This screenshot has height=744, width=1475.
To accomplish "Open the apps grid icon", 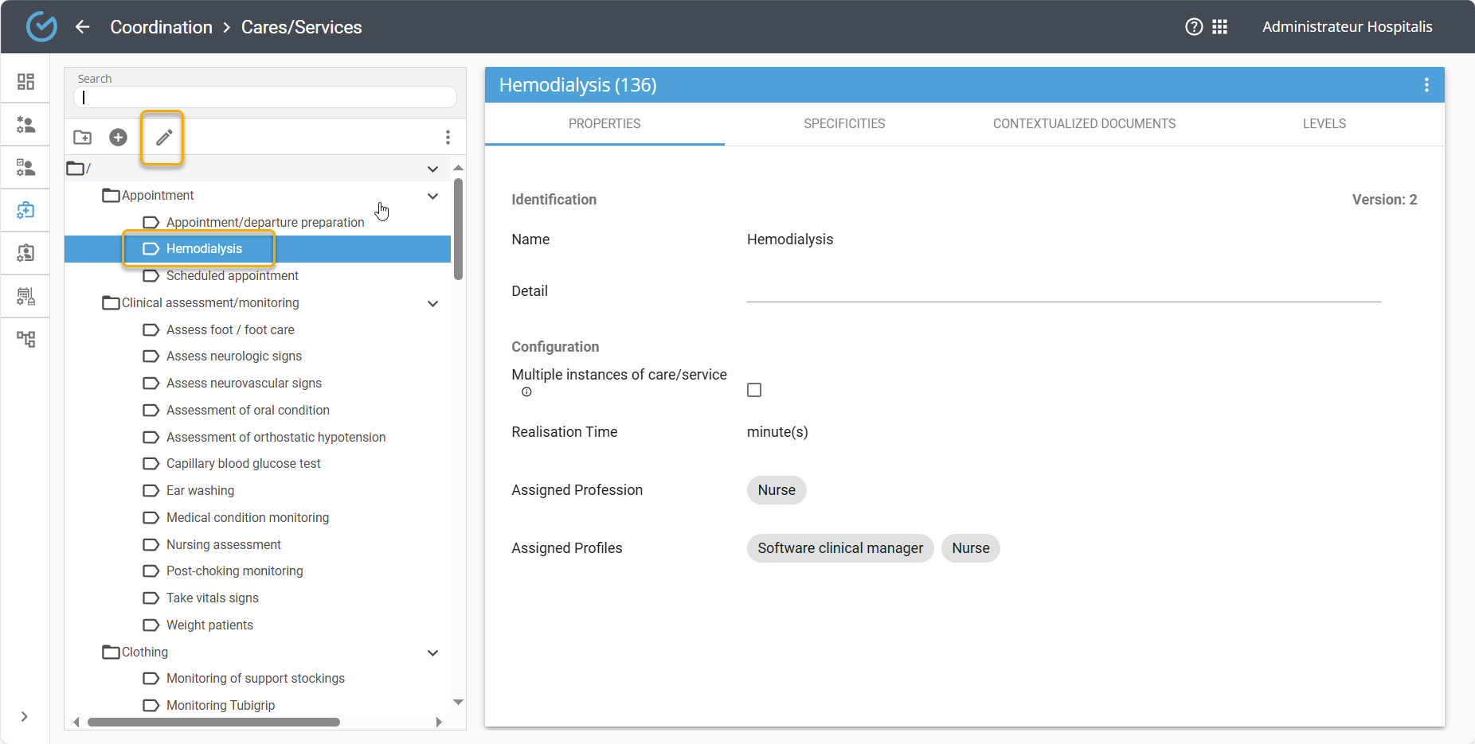I will click(1219, 27).
